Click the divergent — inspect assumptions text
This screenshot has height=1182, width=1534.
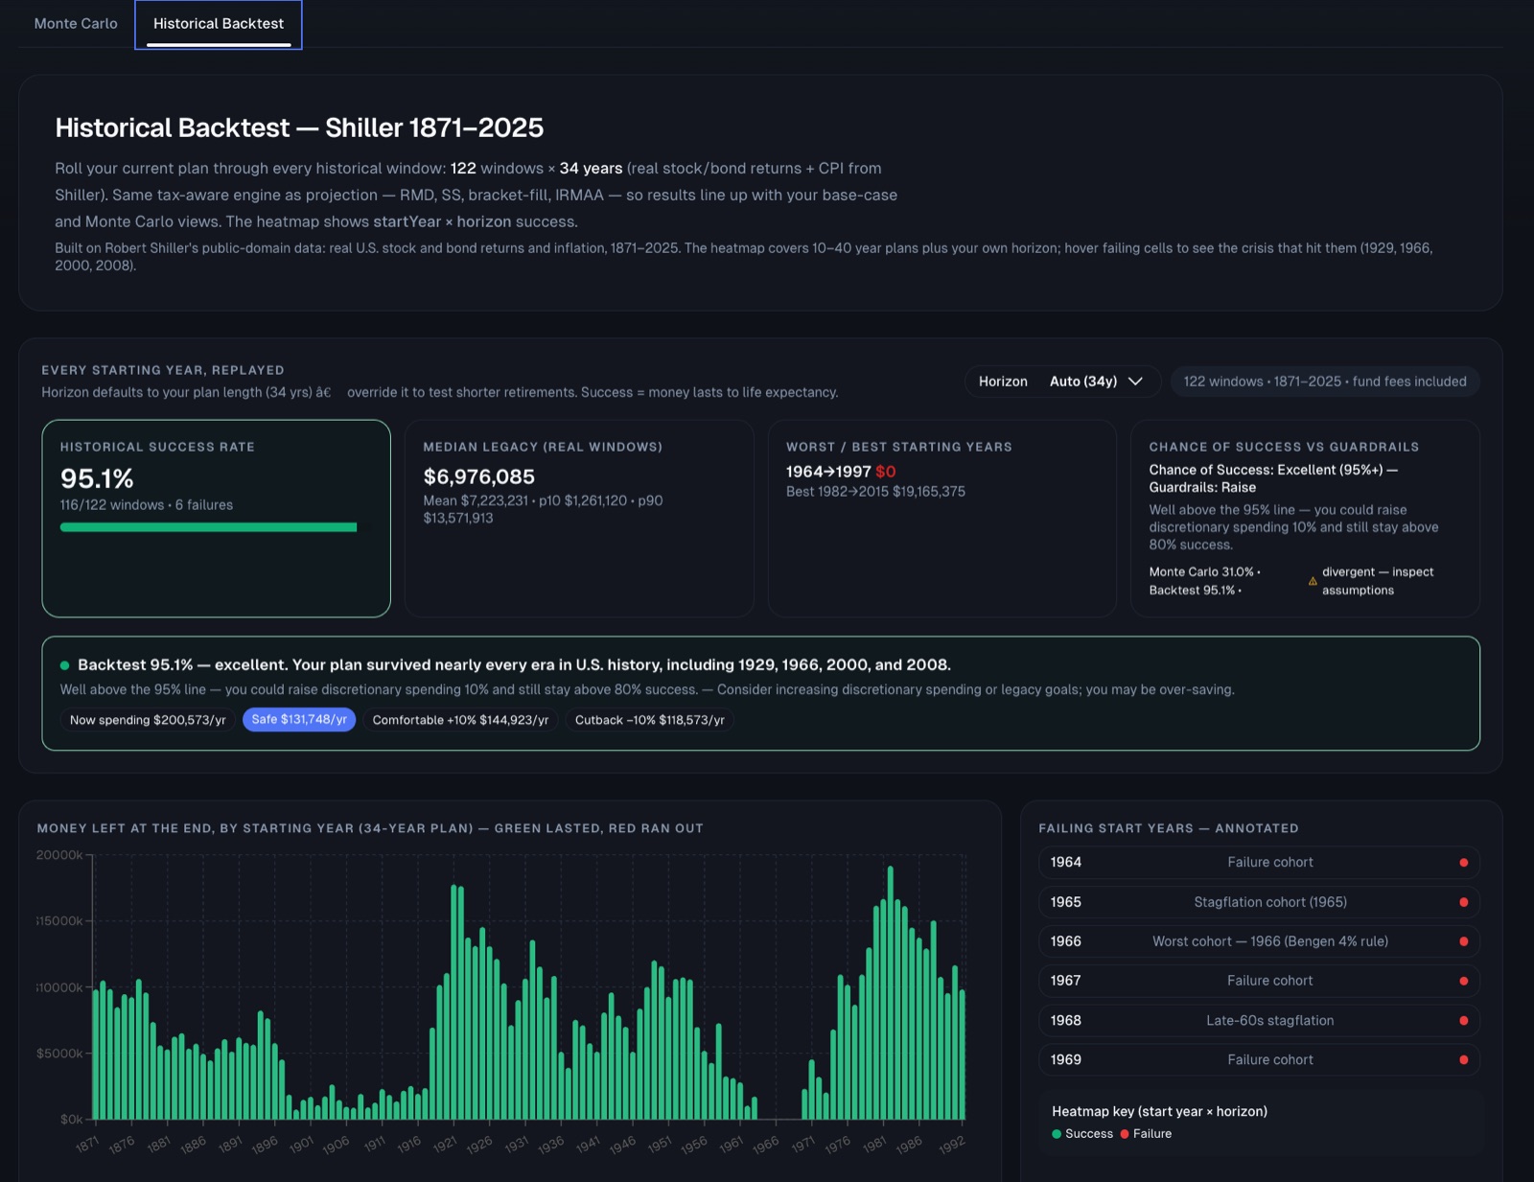[x=1378, y=581]
